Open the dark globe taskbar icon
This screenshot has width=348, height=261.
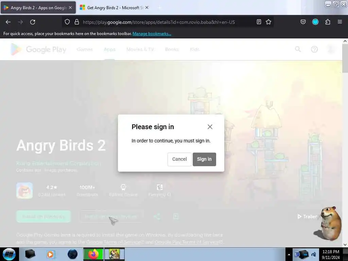[x=72, y=254]
